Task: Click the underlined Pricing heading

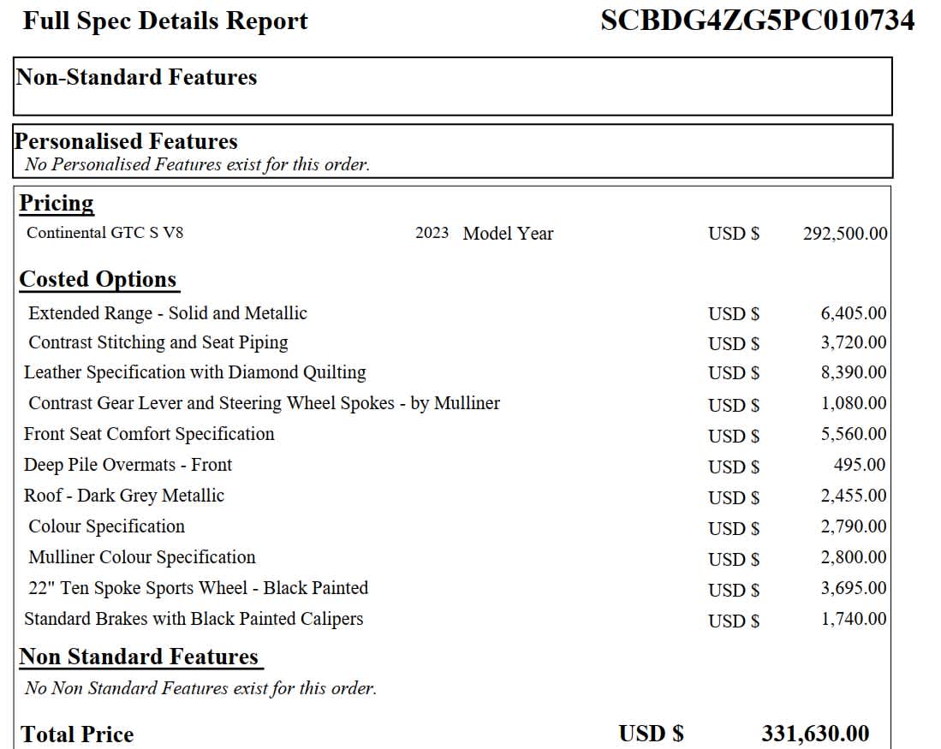Action: (x=57, y=204)
